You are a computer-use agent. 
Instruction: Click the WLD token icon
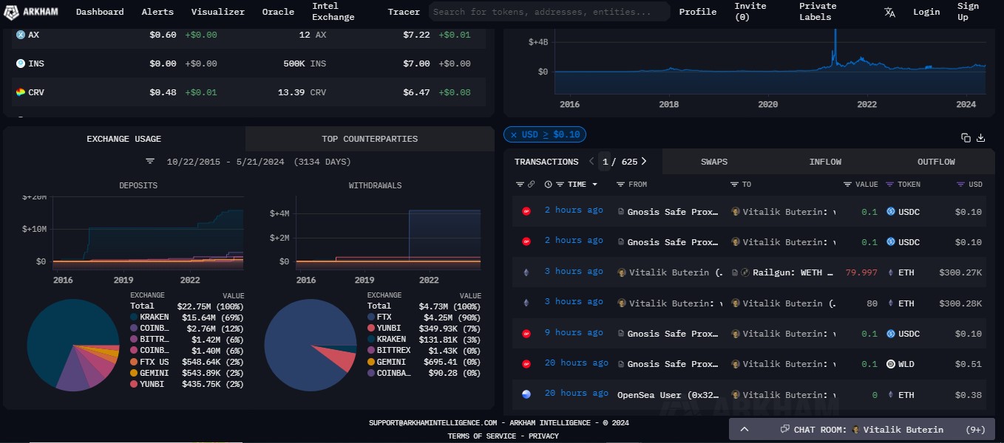tap(891, 363)
